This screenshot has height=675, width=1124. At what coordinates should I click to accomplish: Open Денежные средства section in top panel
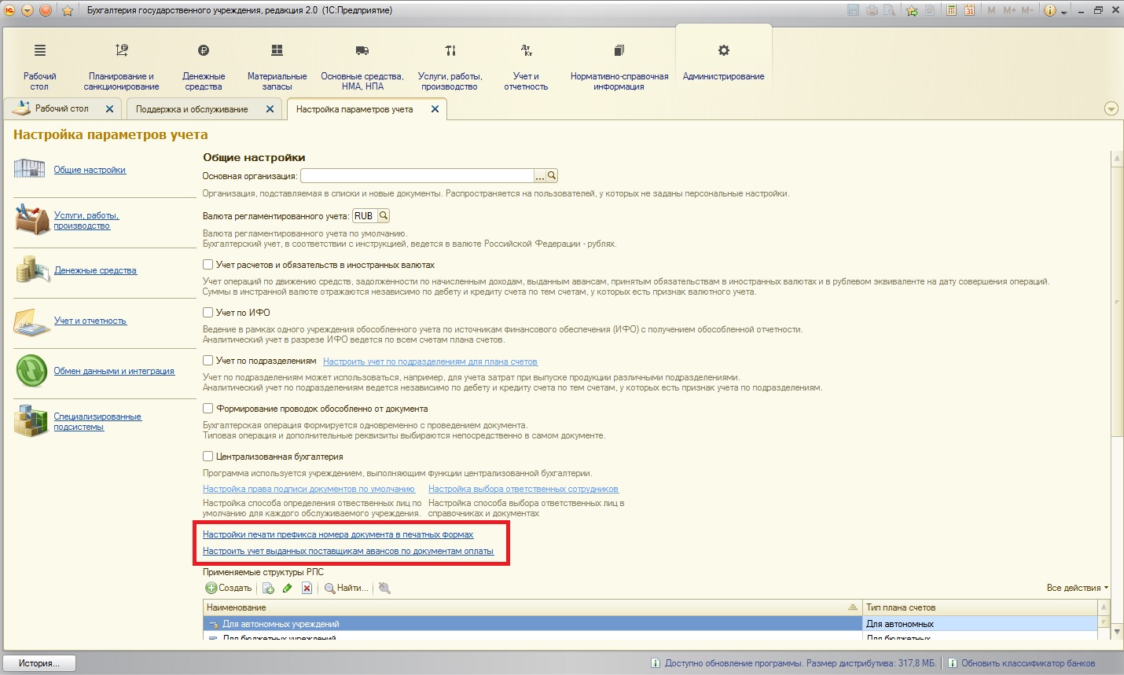(x=204, y=67)
